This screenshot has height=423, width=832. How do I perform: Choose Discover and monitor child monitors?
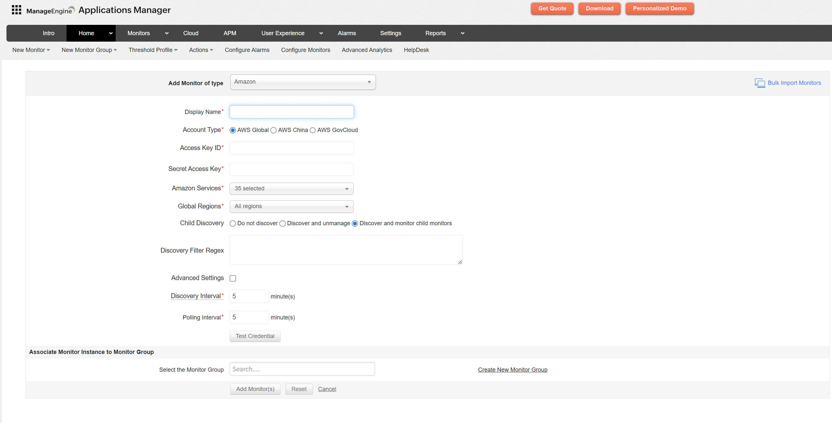[355, 224]
